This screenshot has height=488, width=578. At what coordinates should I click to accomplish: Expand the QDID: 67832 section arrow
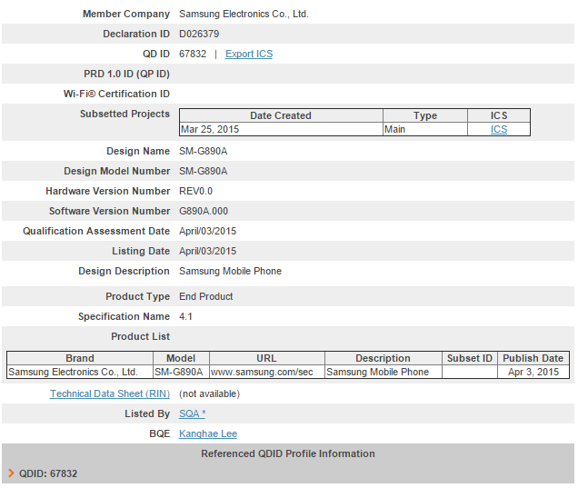(x=11, y=473)
